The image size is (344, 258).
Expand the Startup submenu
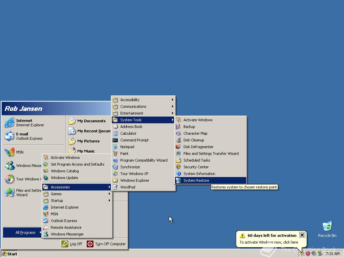(77, 201)
